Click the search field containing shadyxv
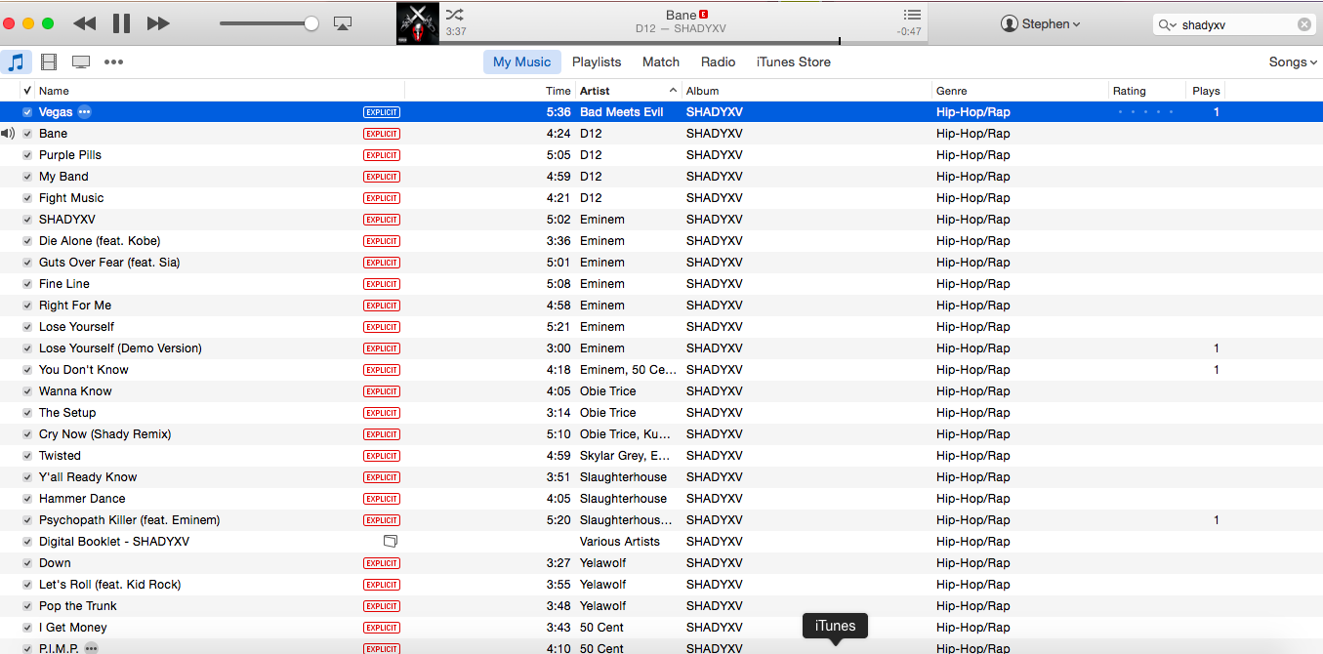 1235,24
